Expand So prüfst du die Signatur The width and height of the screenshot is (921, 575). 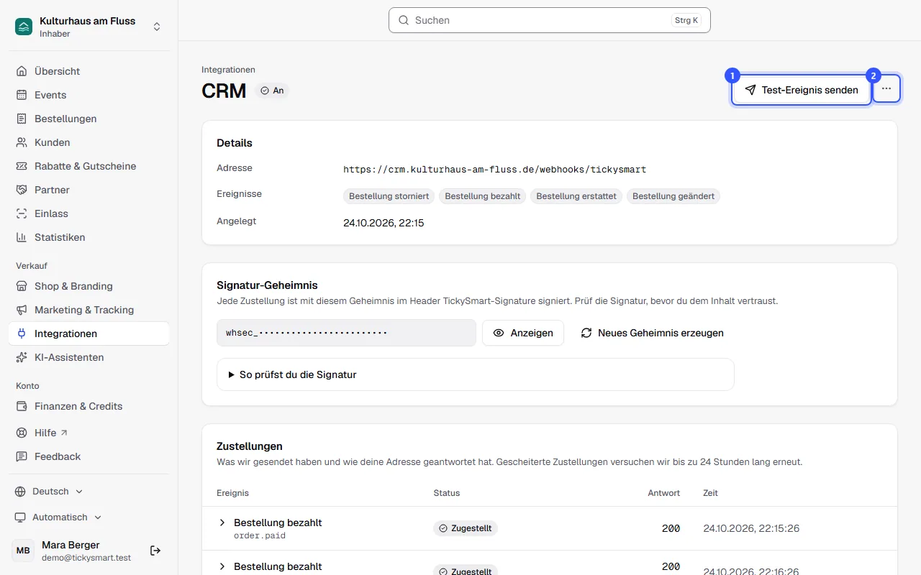coord(475,374)
